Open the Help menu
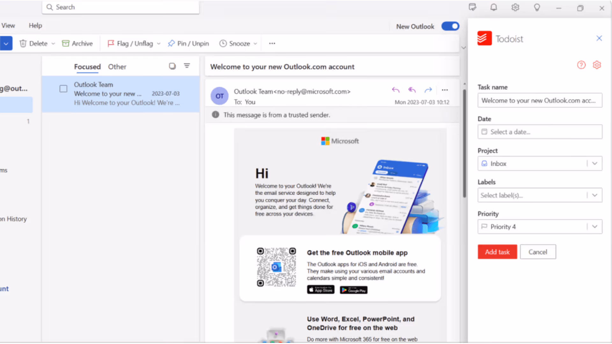The width and height of the screenshot is (612, 344). 35,25
